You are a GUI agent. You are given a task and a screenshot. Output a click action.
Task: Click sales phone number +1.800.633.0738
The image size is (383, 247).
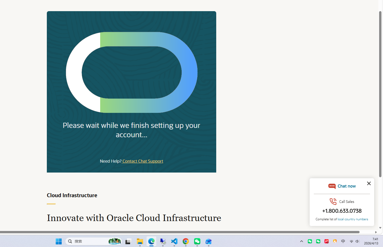click(342, 211)
